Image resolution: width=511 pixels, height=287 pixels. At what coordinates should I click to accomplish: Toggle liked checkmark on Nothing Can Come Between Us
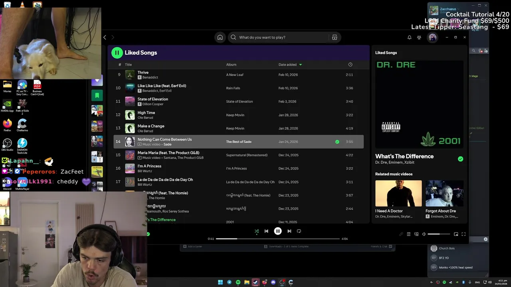pyautogui.click(x=337, y=142)
